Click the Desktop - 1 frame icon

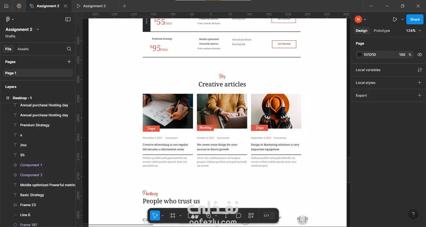pos(8,98)
